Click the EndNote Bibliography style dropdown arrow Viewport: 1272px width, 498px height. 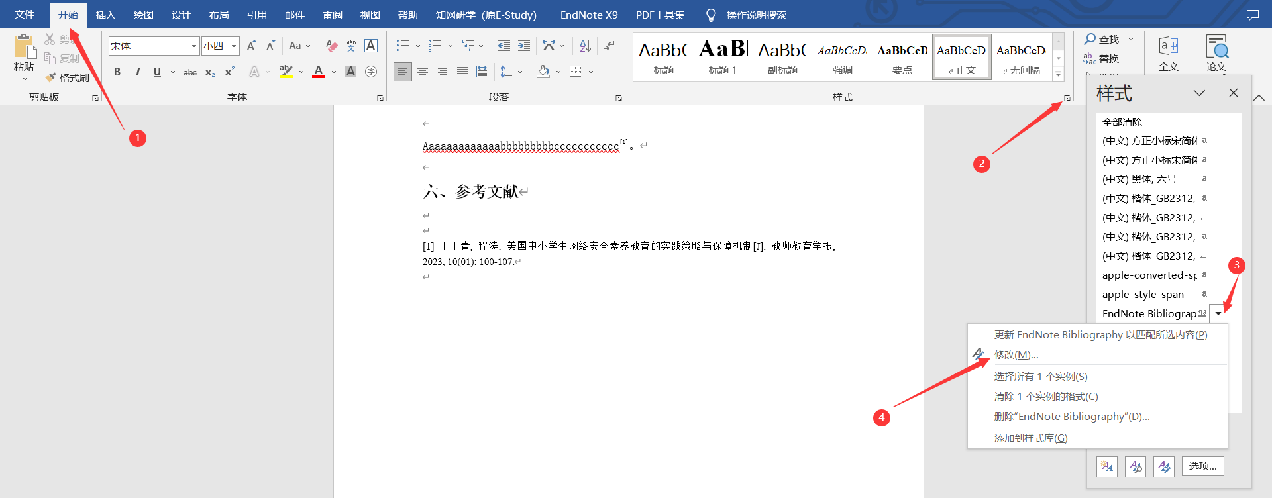(x=1218, y=313)
